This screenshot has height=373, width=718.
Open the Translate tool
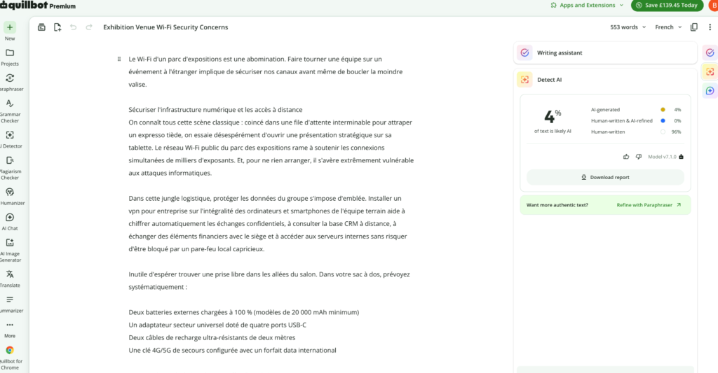pos(10,278)
